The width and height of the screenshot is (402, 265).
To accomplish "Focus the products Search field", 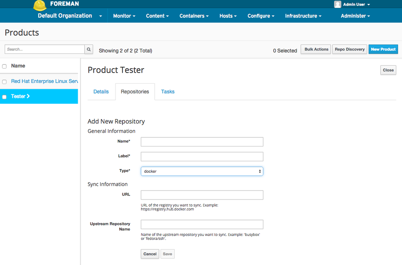I will coord(45,49).
